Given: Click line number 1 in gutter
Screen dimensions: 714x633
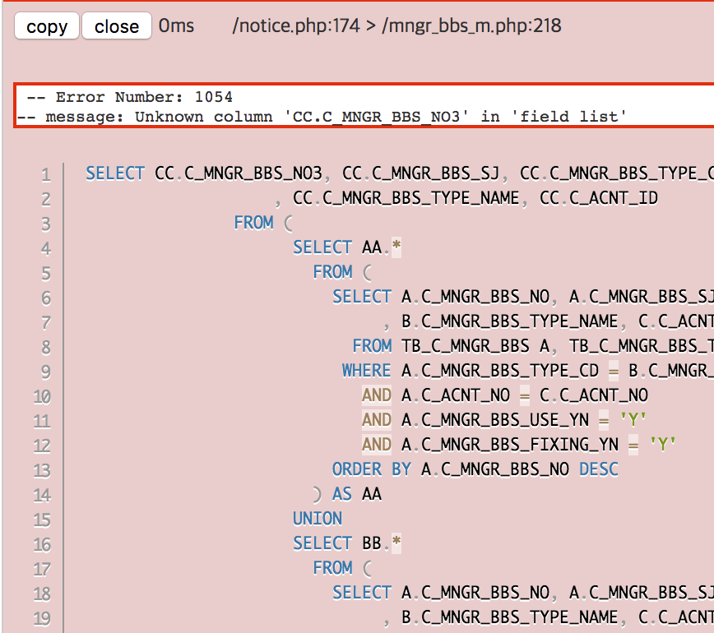Looking at the screenshot, I should pyautogui.click(x=45, y=174).
